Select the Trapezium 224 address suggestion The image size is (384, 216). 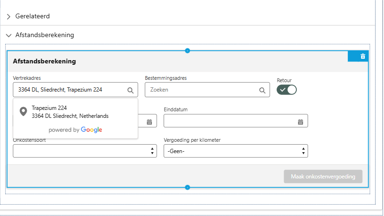[70, 112]
